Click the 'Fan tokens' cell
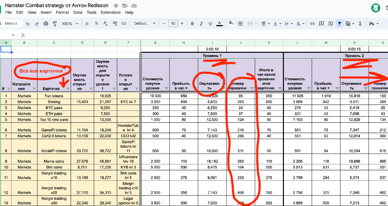The image size is (388, 206). pyautogui.click(x=54, y=96)
